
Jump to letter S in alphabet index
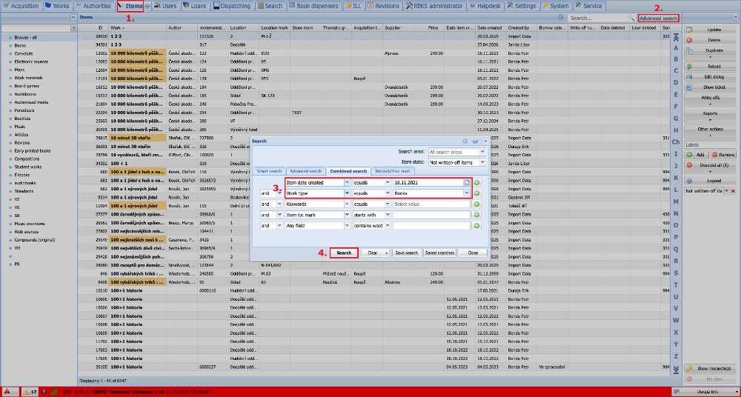pyautogui.click(x=676, y=273)
